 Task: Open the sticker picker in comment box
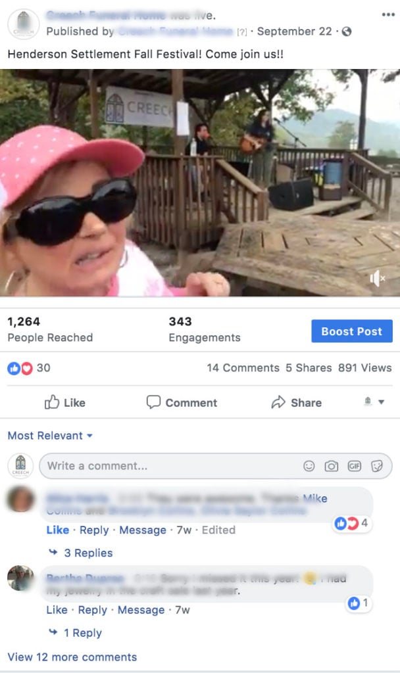(x=377, y=466)
